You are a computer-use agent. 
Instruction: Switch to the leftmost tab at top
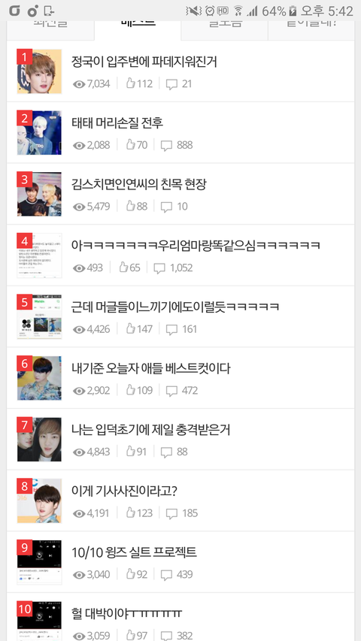[50, 30]
